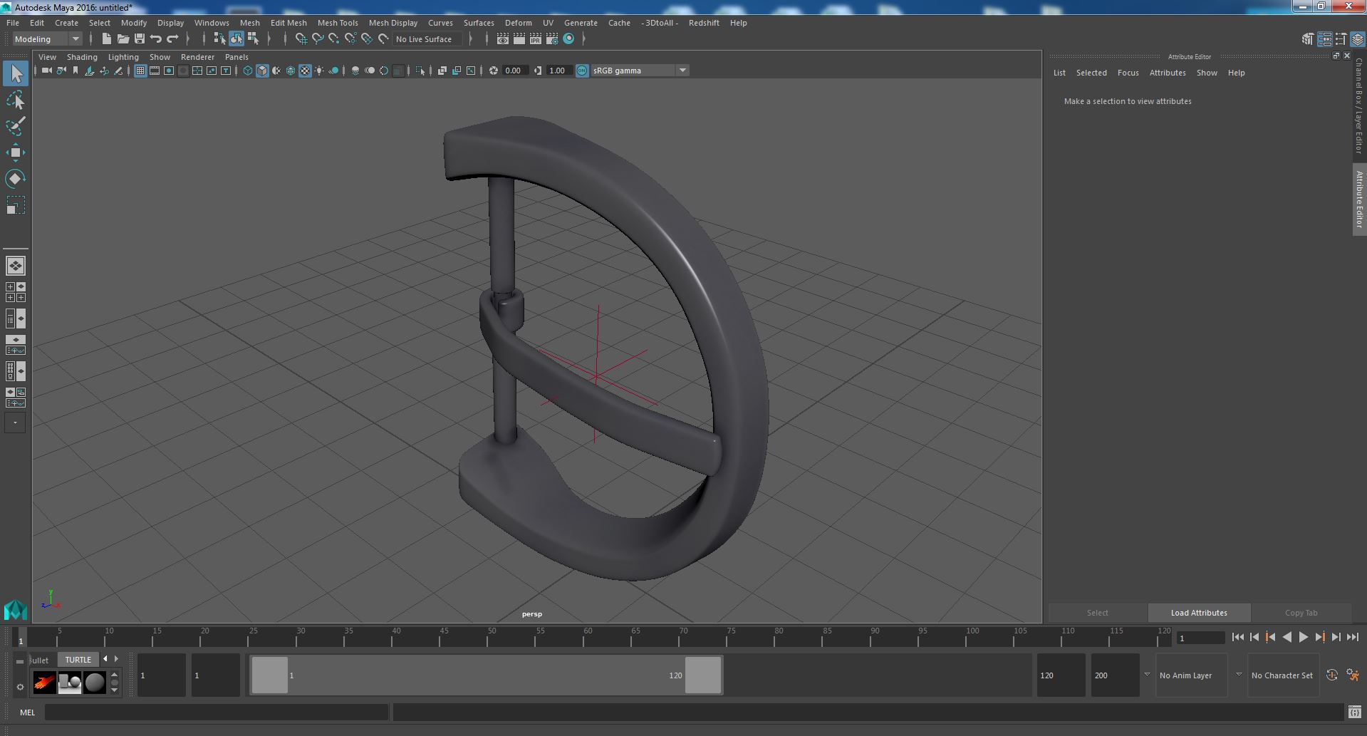Toggle color management ON button
Image resolution: width=1367 pixels, height=736 pixels.
click(x=582, y=71)
